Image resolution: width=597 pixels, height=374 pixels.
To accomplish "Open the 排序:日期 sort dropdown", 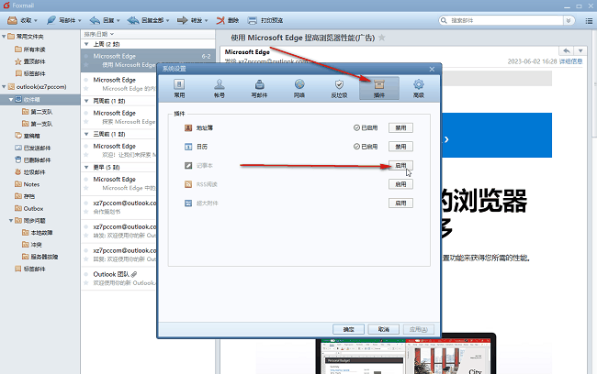I will [98, 34].
